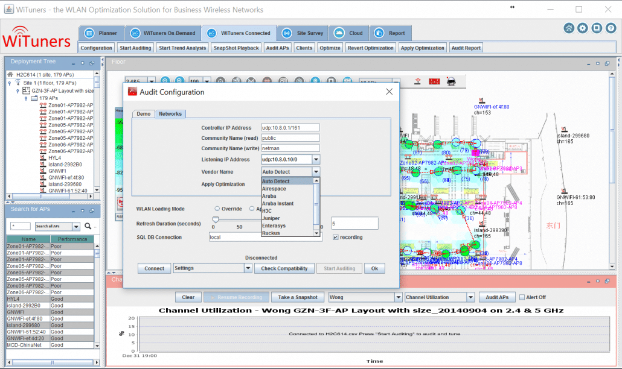The height and width of the screenshot is (369, 622).
Task: Collapse the 179 APs tree node
Action: pos(26,98)
